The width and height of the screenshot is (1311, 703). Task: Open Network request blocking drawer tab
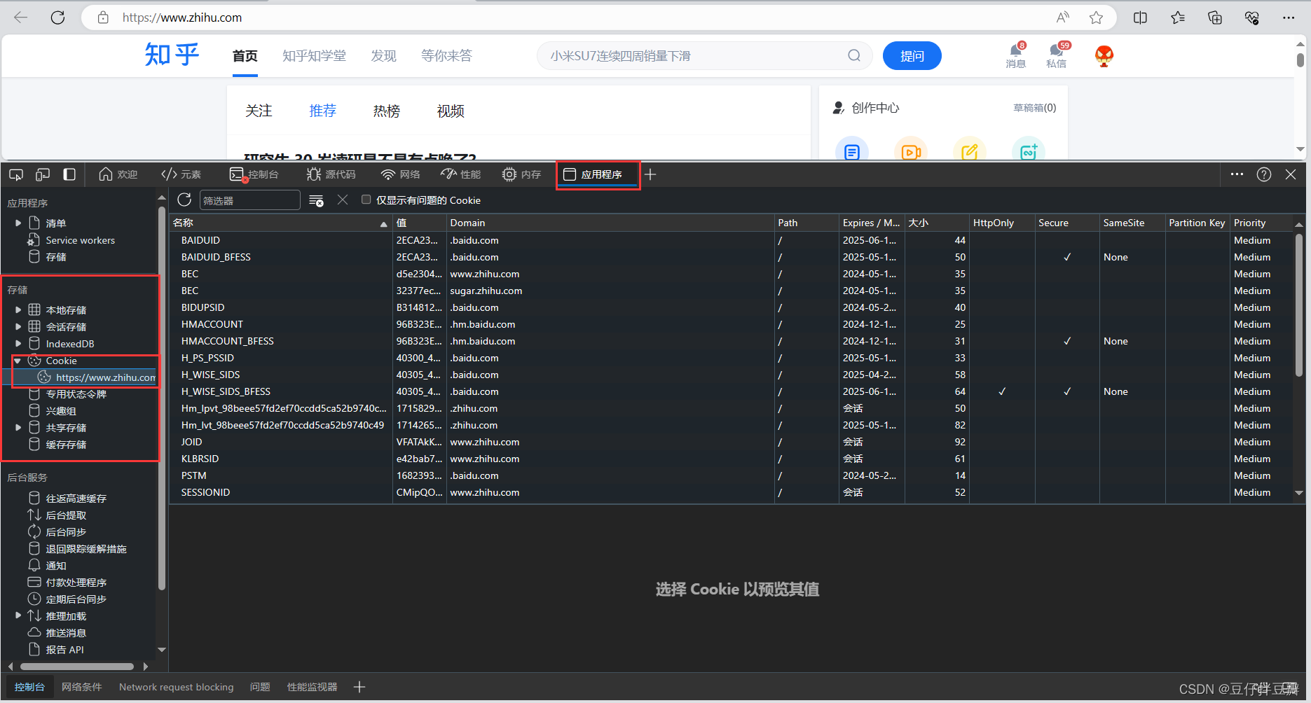point(177,687)
